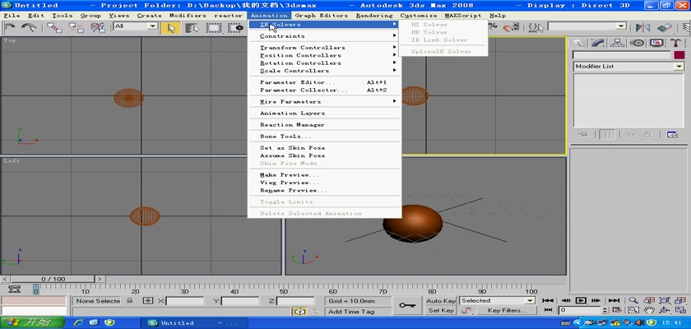Select the Unlink Selection tool
The height and width of the screenshot is (329, 691).
pyautogui.click(x=77, y=28)
